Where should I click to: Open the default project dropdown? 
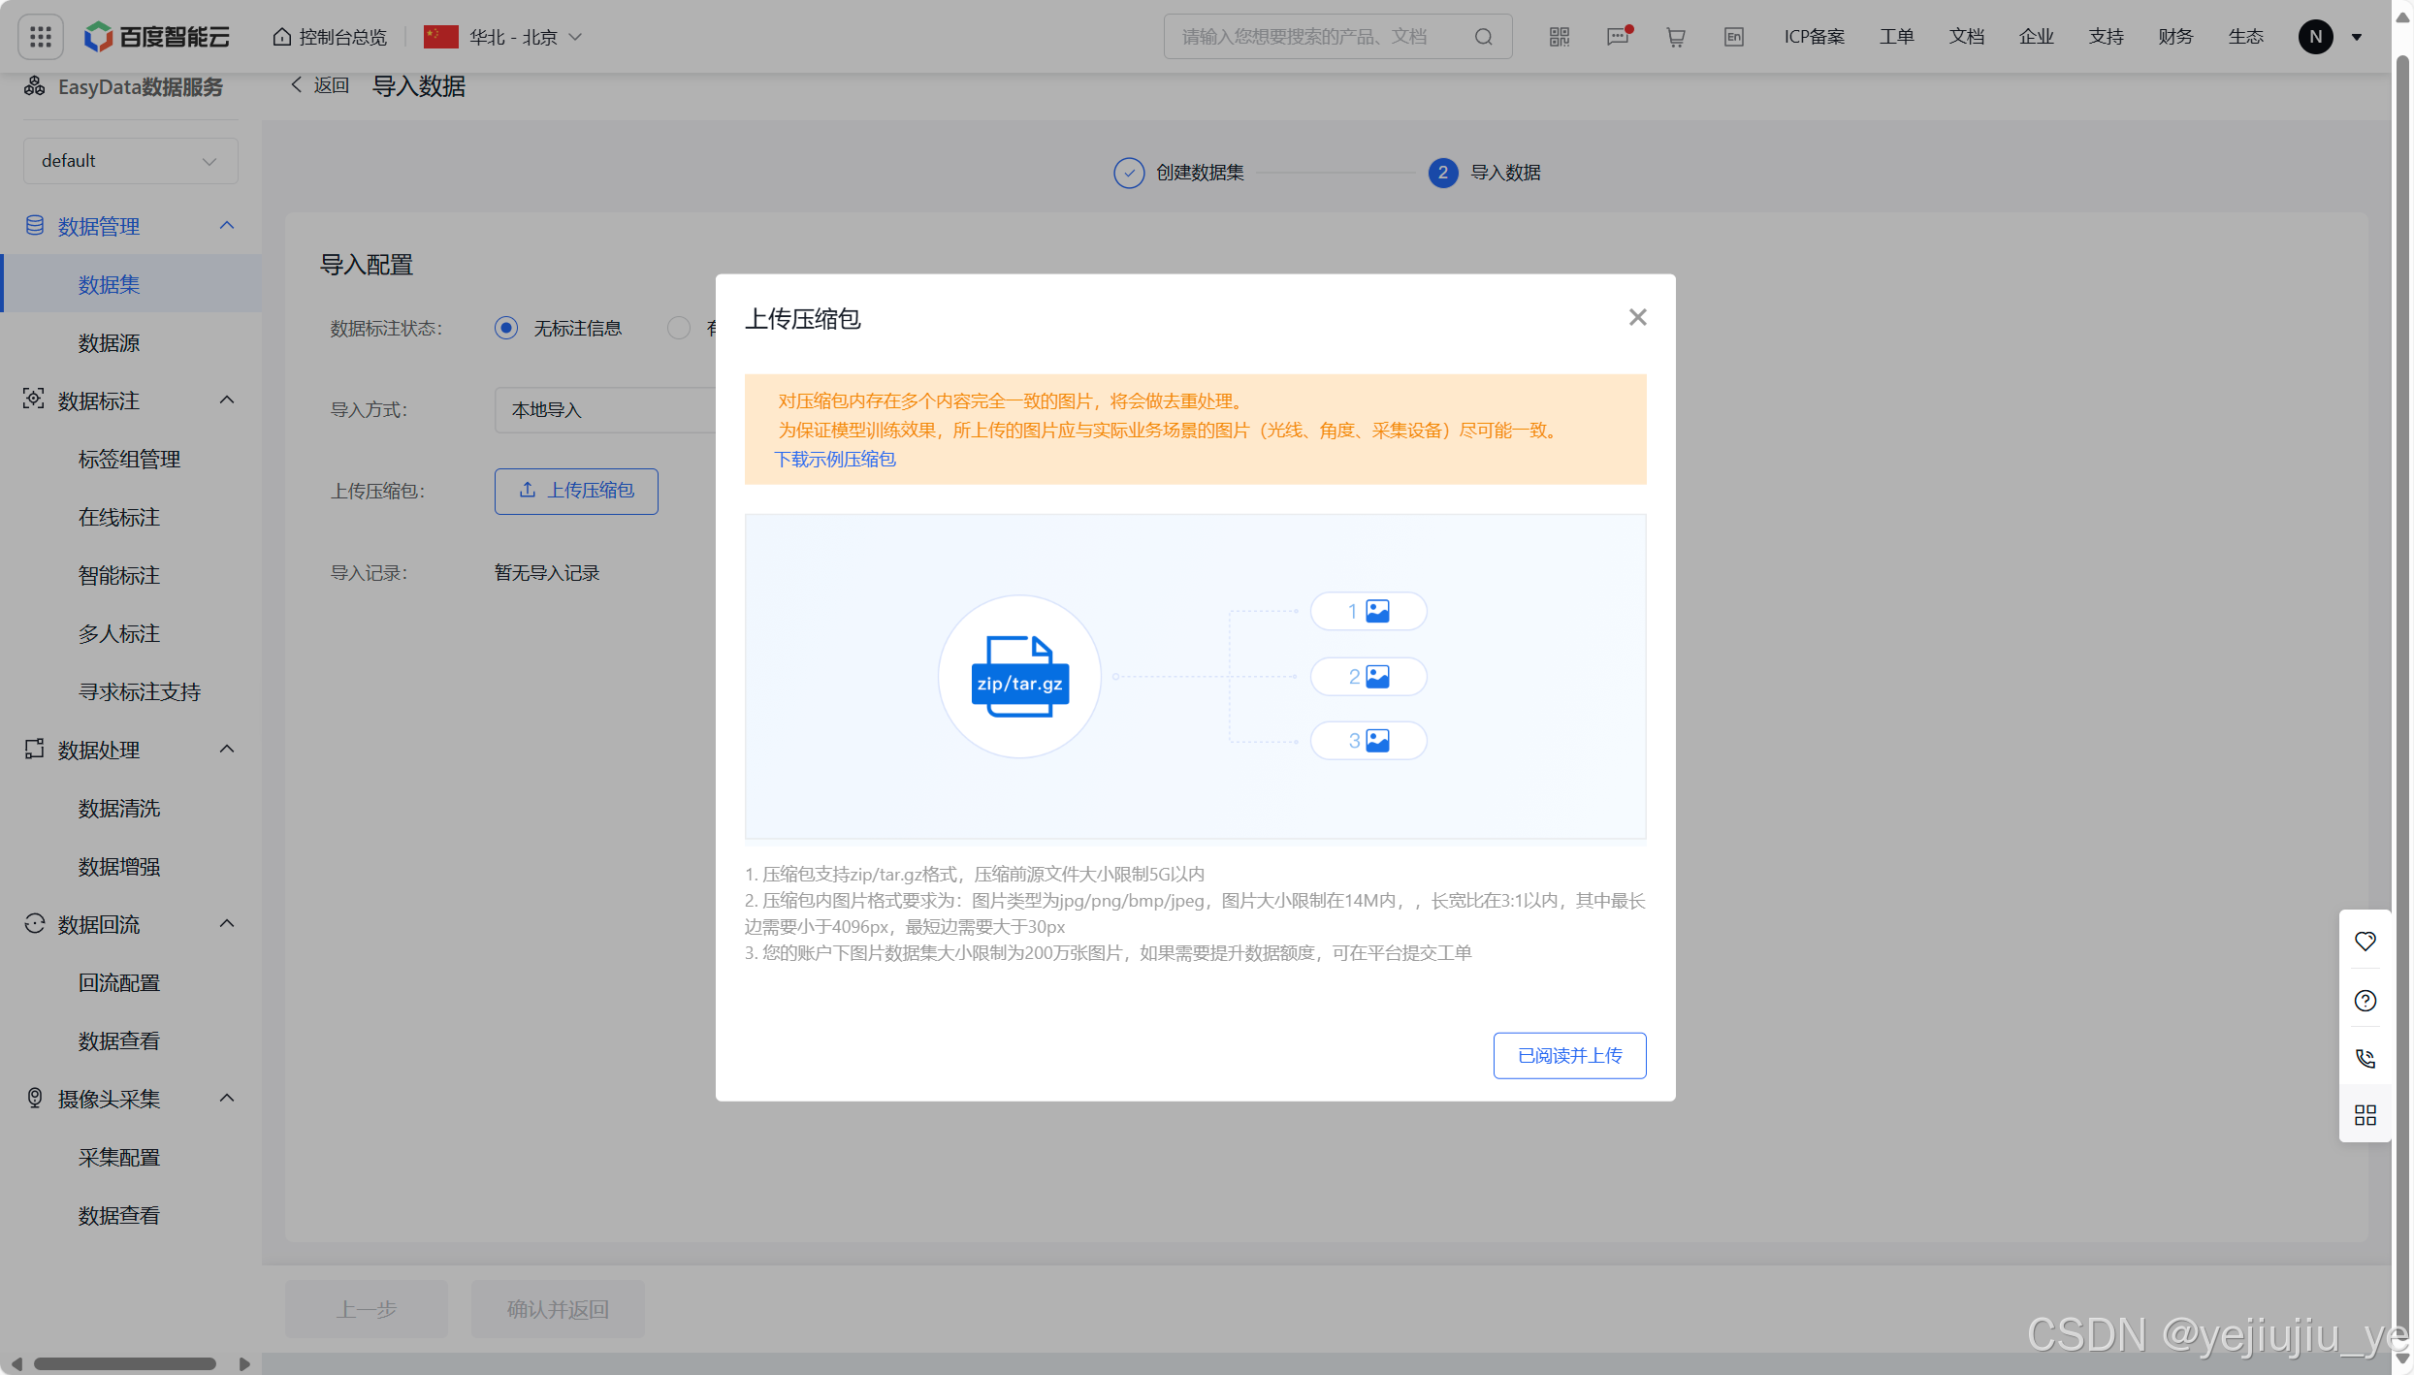tap(130, 161)
